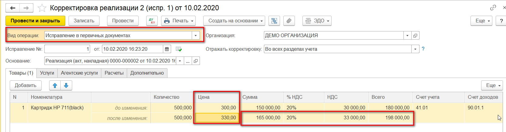The width and height of the screenshot is (506, 132).
Task: Click the Добавить button
Action: pyautogui.click(x=25, y=85)
